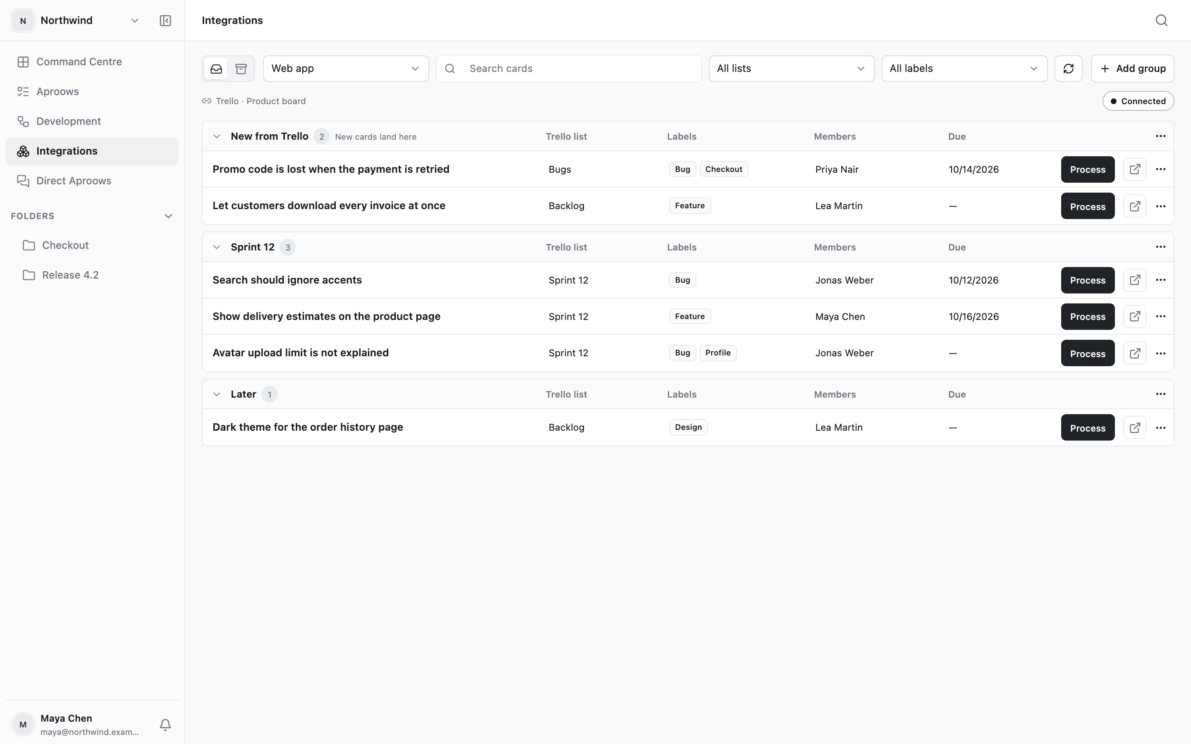This screenshot has height=744, width=1191.
Task: Go to Command Centre
Action: [92, 62]
